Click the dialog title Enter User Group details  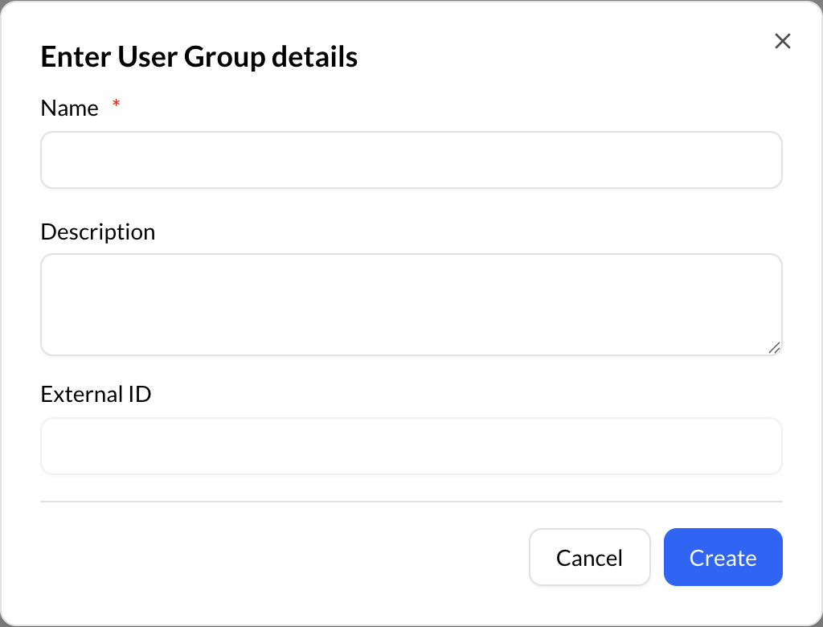coord(199,56)
